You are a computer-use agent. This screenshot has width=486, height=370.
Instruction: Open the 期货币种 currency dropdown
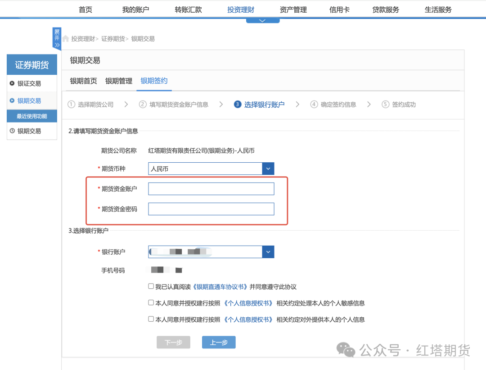pyautogui.click(x=268, y=168)
